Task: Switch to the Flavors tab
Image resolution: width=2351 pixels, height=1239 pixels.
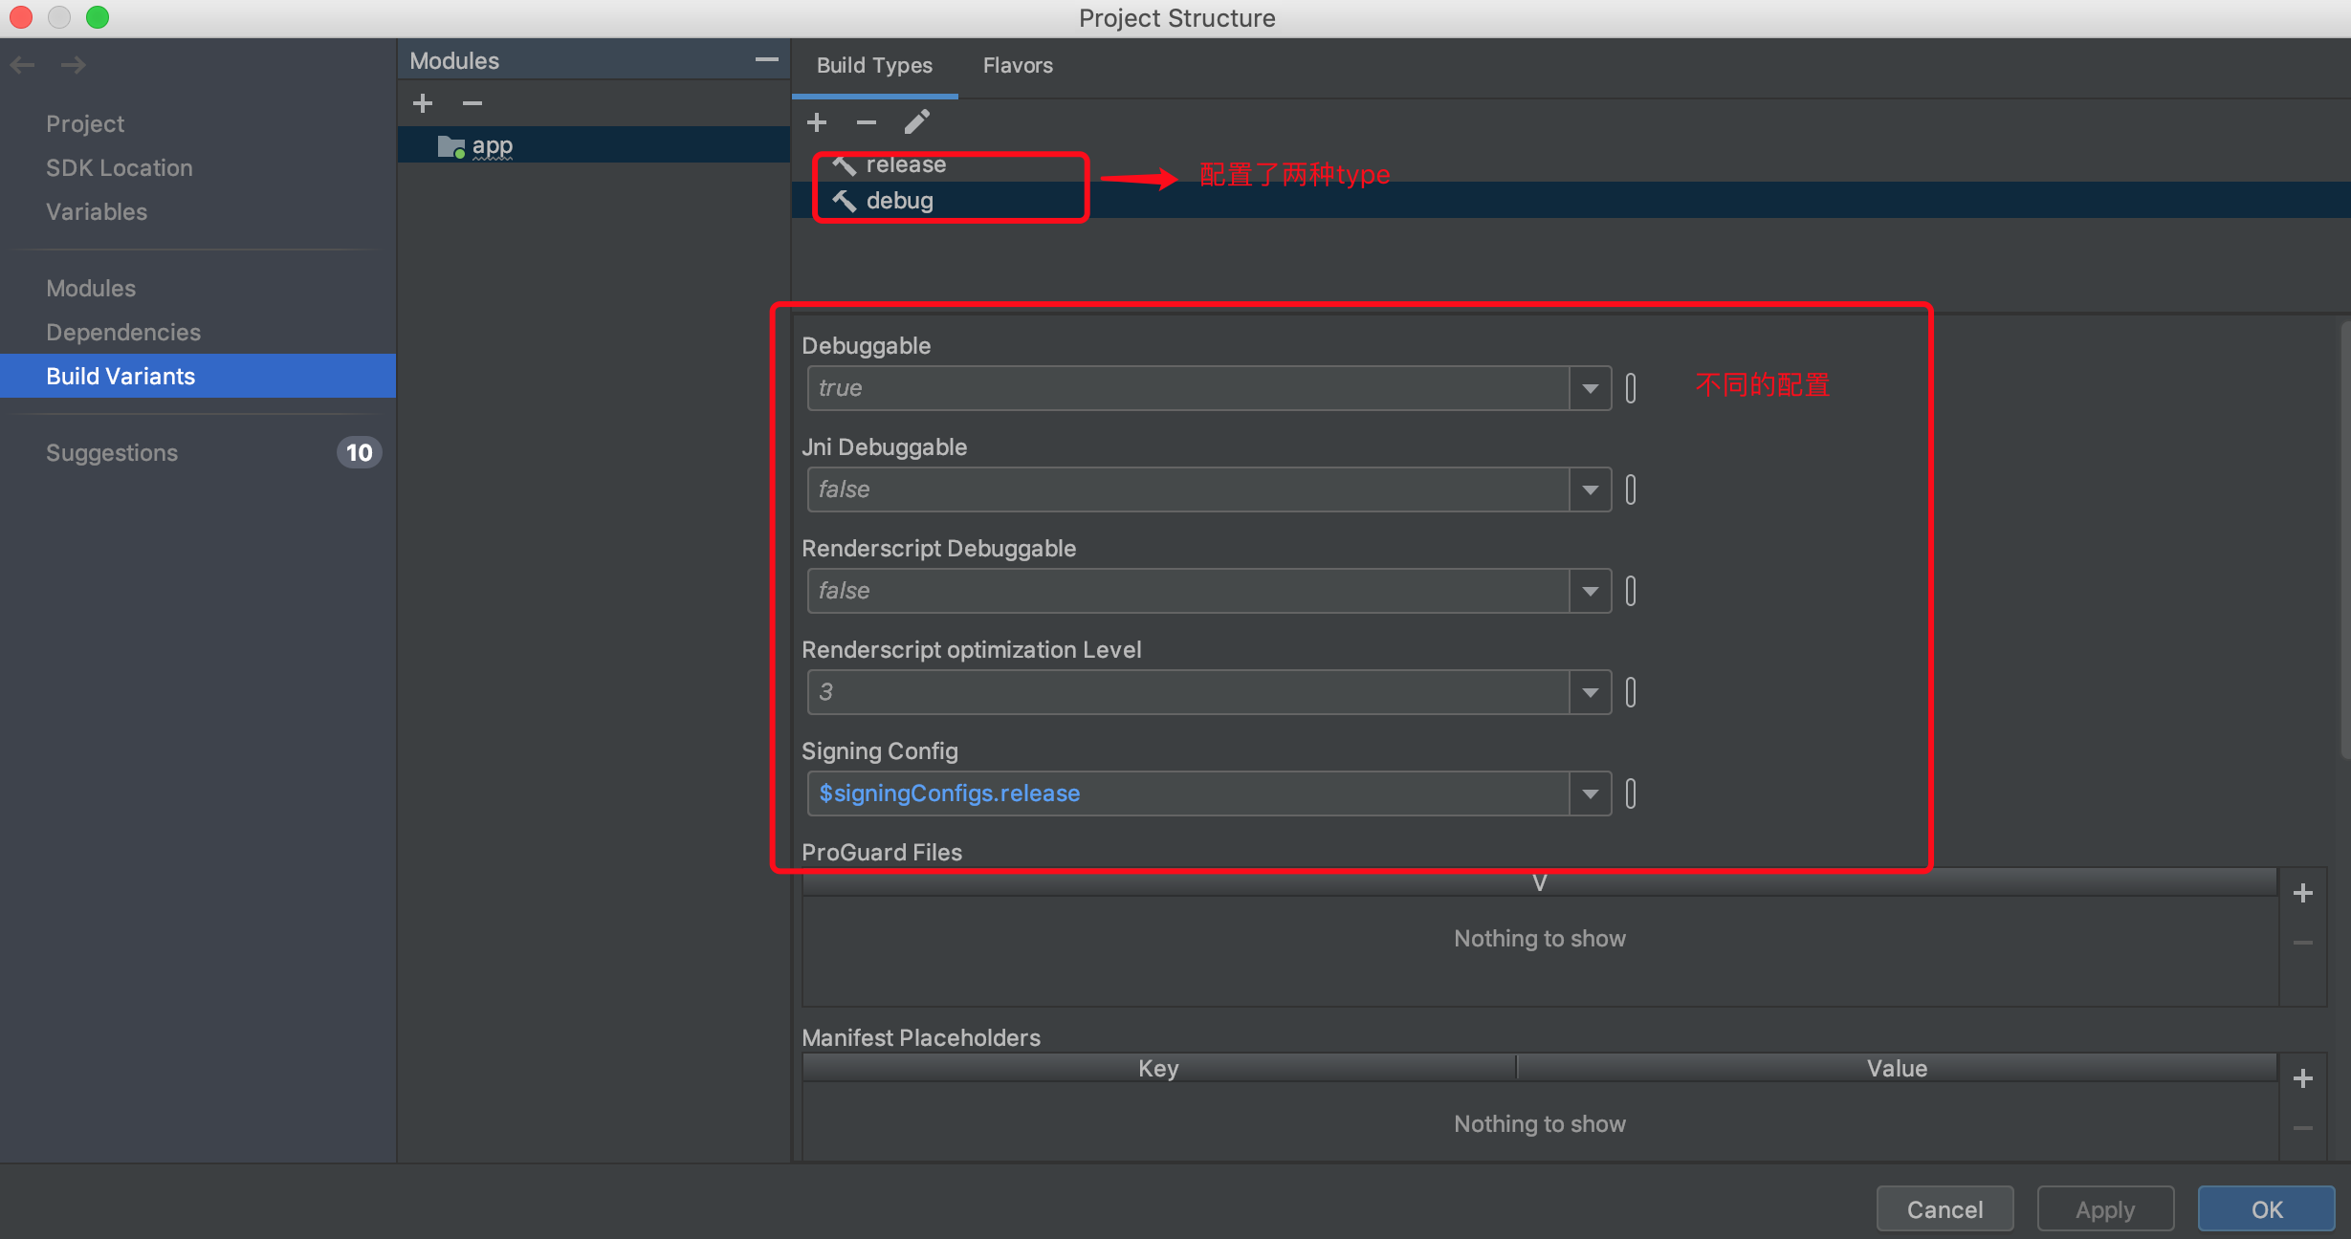Action: coord(1018,65)
